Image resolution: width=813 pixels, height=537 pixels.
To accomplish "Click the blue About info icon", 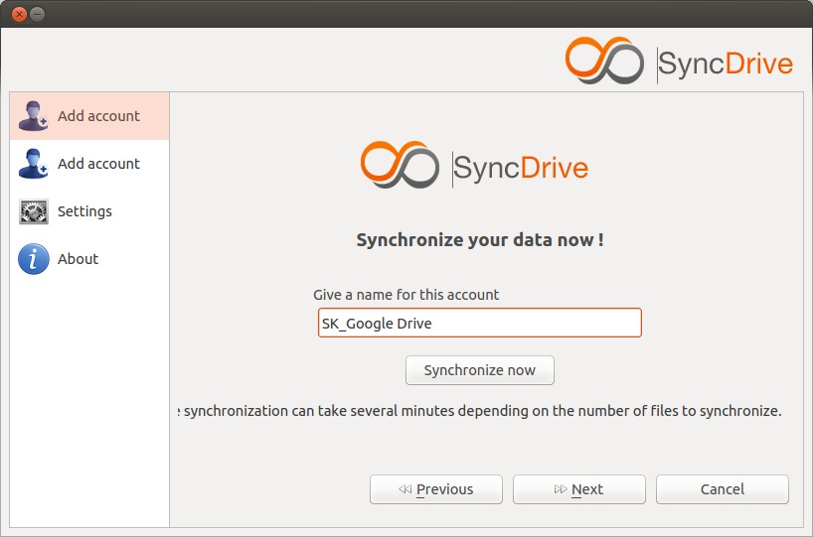I will pyautogui.click(x=34, y=259).
